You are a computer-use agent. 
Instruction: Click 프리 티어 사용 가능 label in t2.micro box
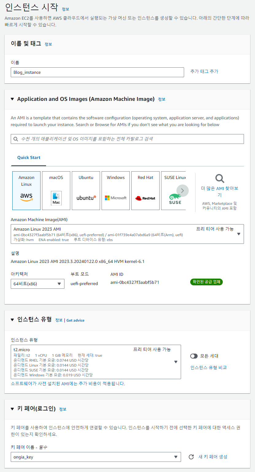point(152,350)
